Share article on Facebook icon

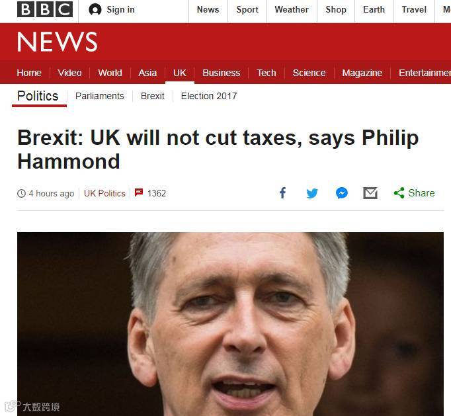click(283, 192)
